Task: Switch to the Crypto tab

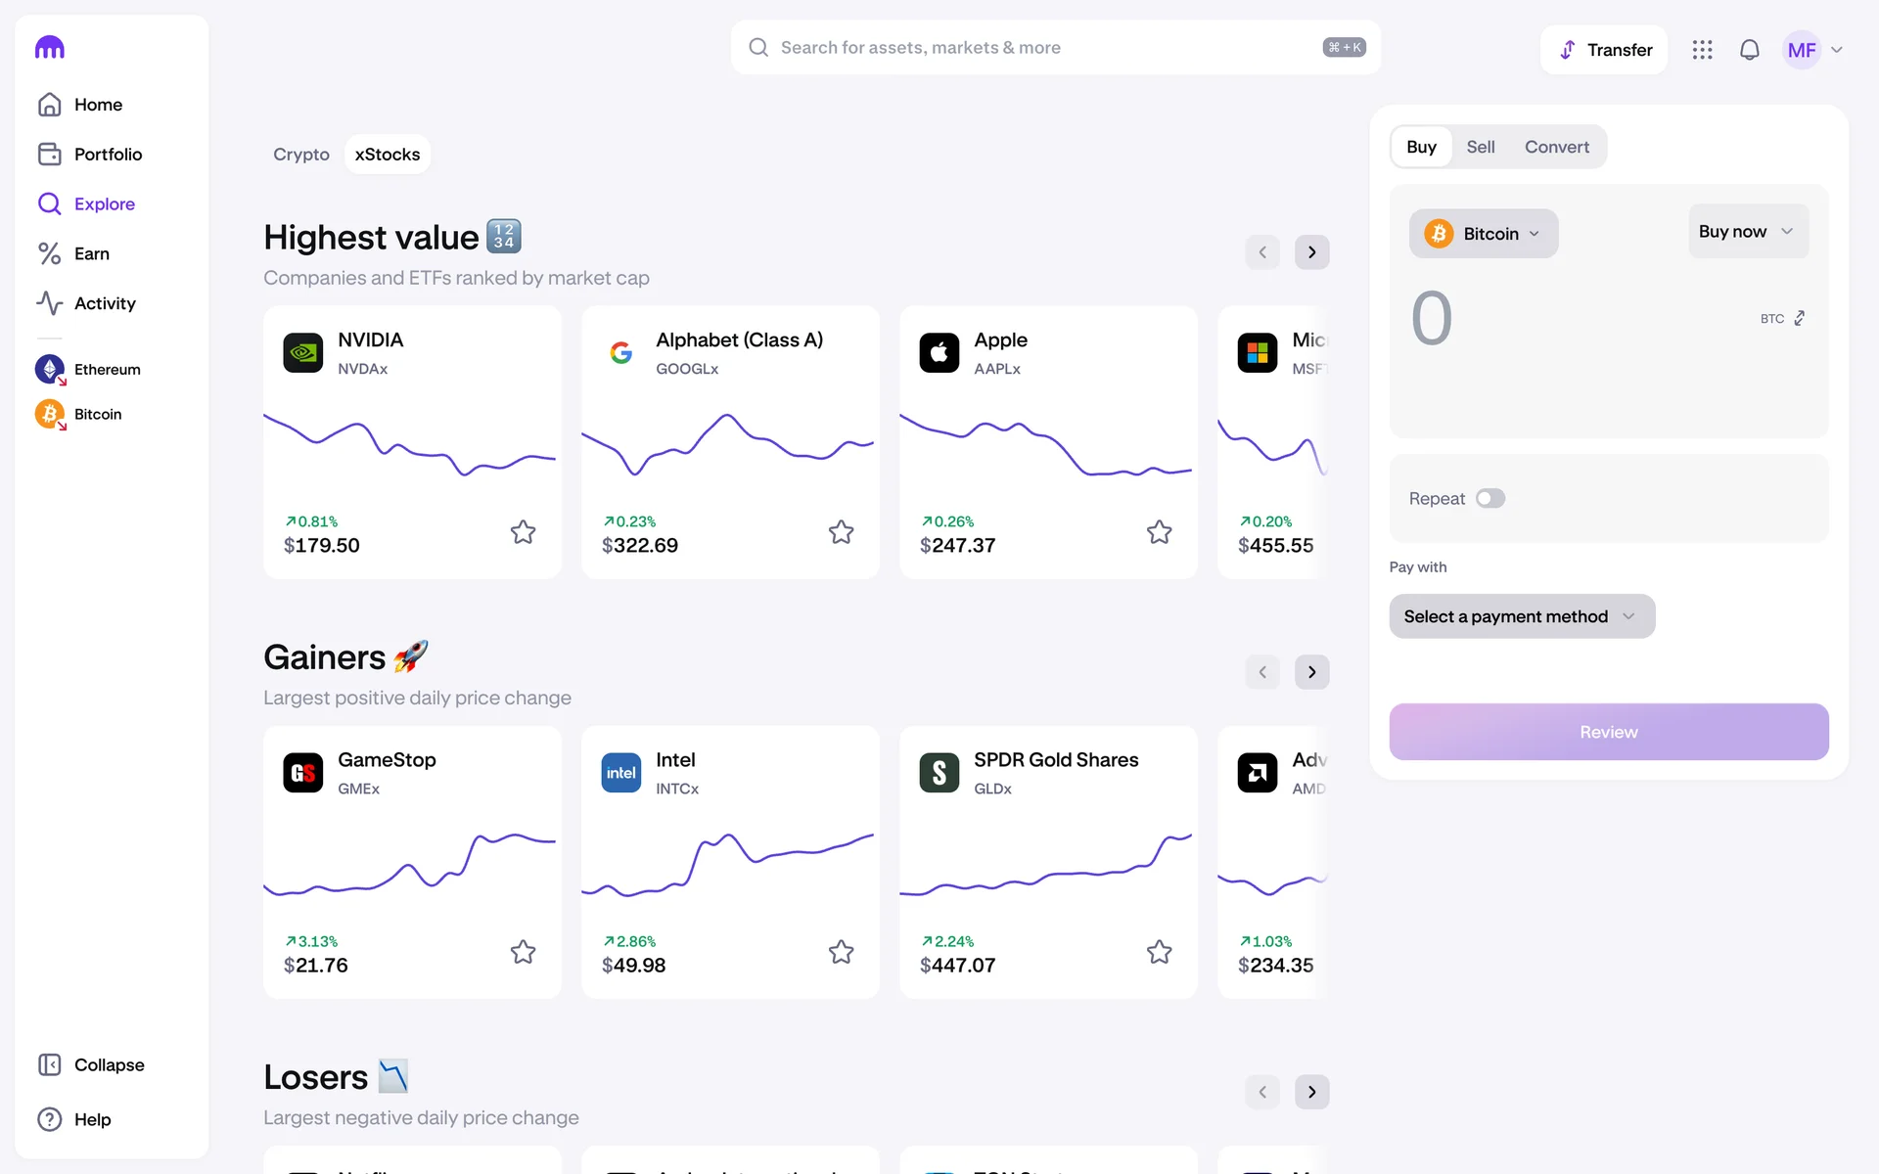Action: pos(300,155)
